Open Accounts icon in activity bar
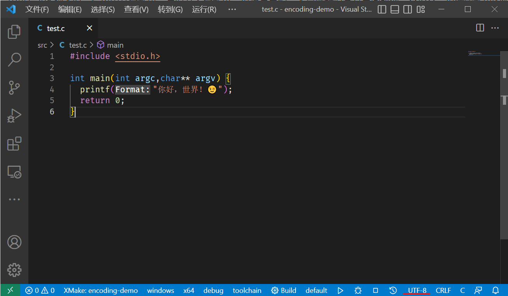 pos(14,242)
